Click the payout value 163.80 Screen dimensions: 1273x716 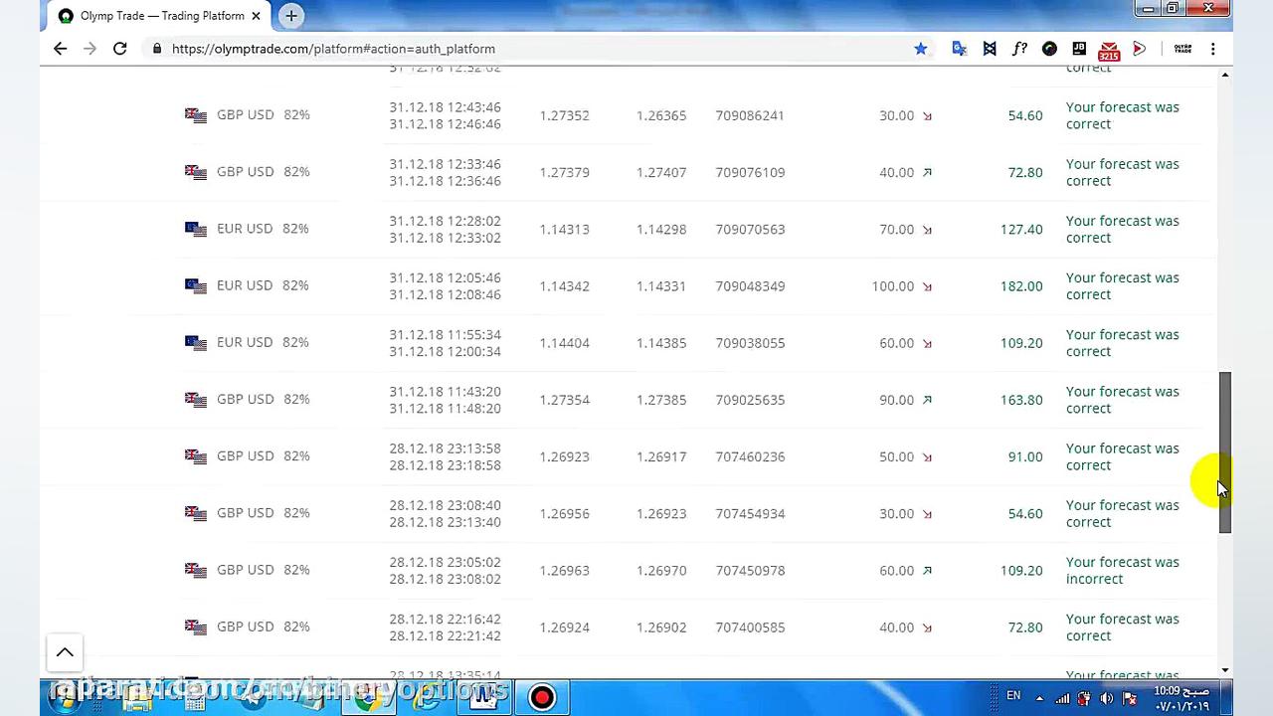tap(1021, 400)
